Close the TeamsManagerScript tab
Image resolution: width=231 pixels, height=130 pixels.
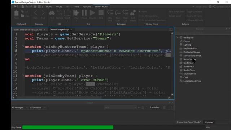click(71, 30)
